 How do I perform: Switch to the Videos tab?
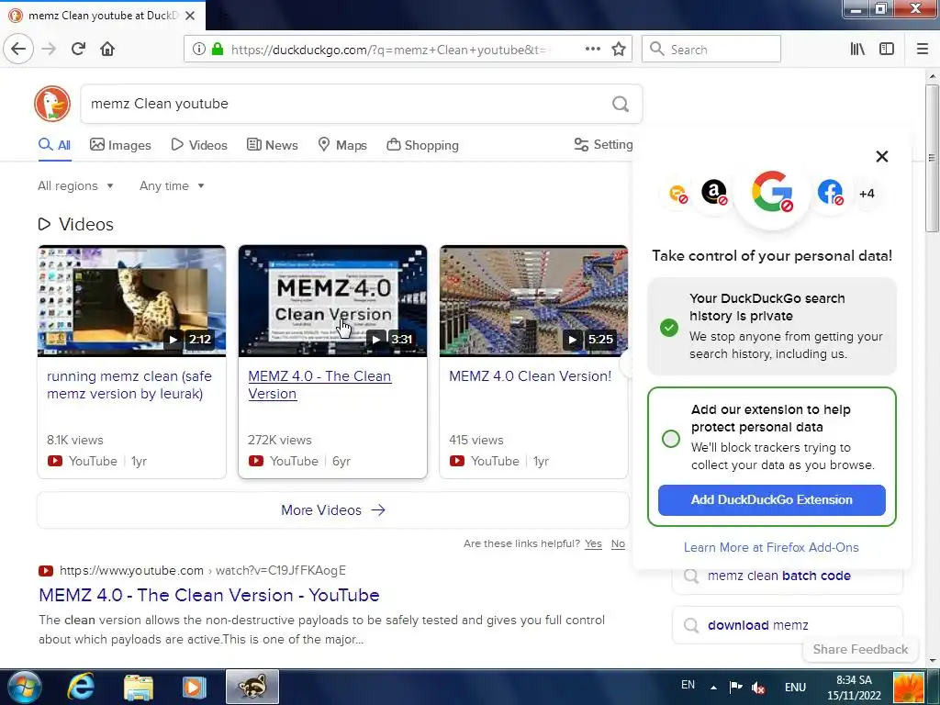pyautogui.click(x=199, y=145)
